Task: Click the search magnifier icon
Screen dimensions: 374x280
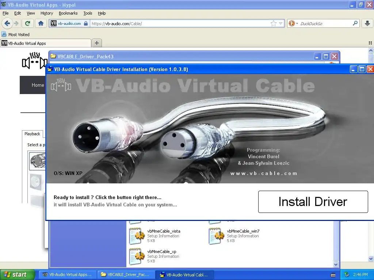Action: 355,23
